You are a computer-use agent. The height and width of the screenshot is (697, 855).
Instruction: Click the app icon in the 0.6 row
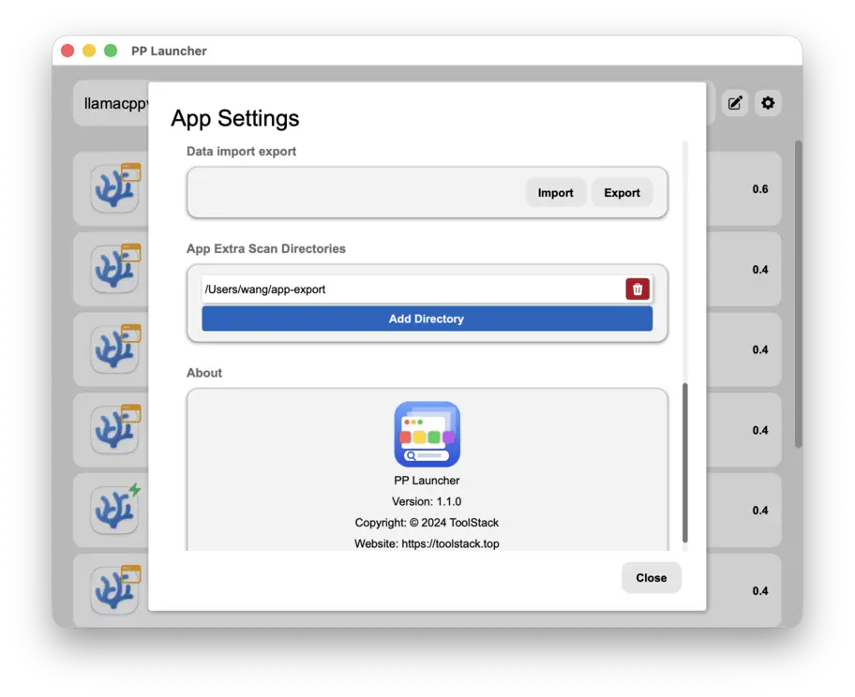coord(114,189)
